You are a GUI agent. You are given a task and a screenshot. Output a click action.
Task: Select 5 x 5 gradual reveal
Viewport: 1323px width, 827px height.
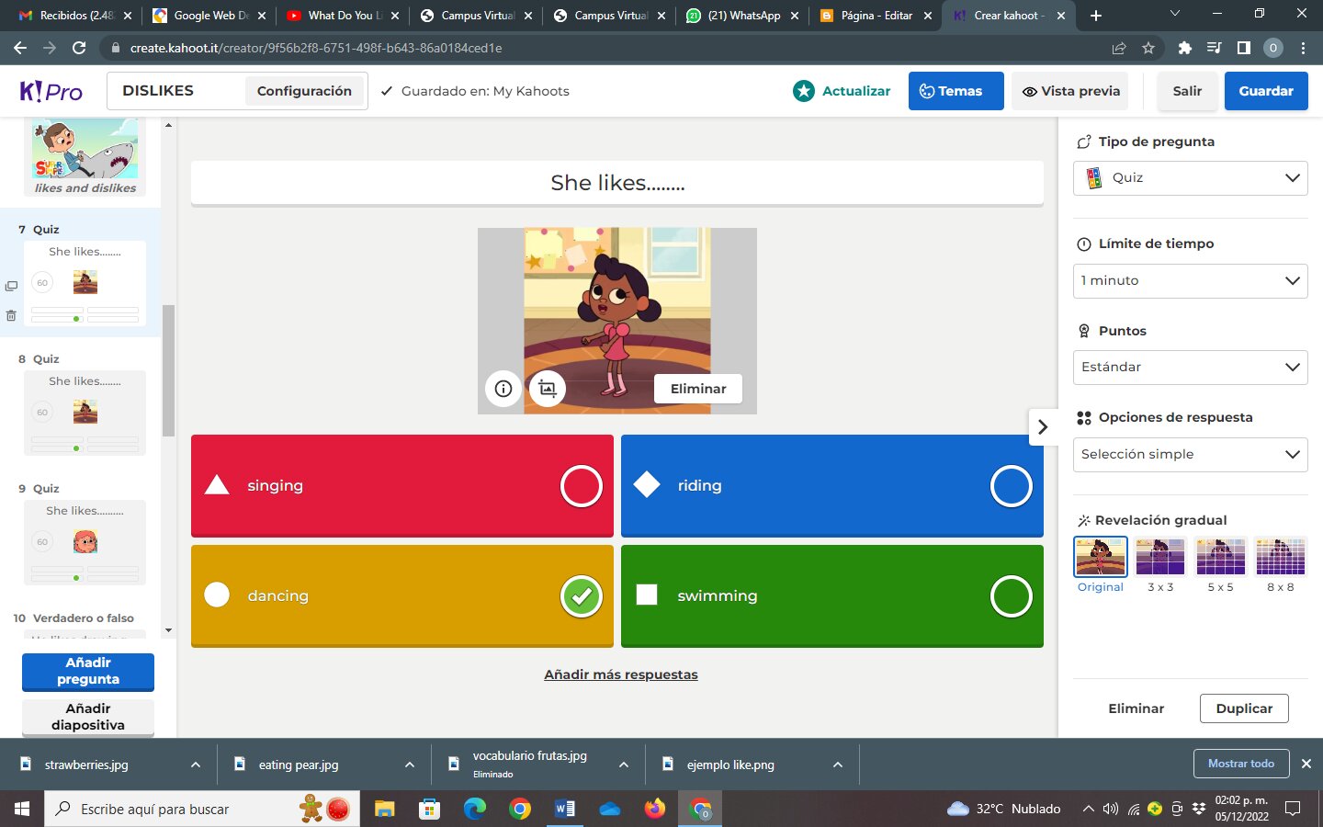pyautogui.click(x=1221, y=557)
